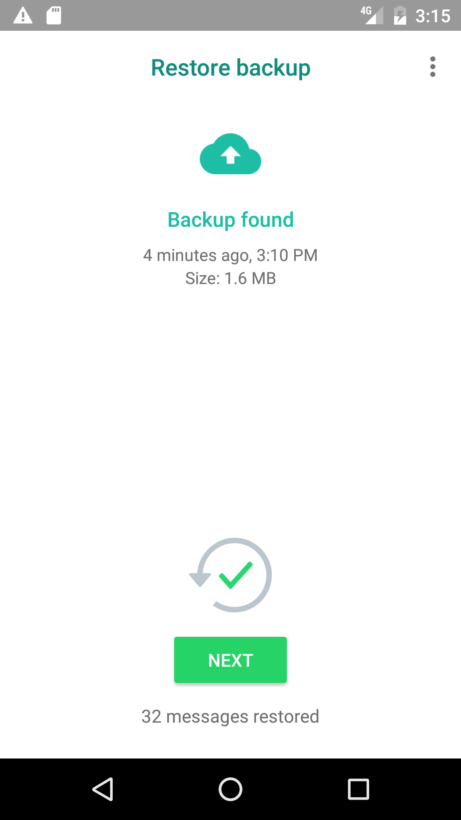The image size is (461, 820).
Task: Tap the NEXT button
Action: click(230, 660)
